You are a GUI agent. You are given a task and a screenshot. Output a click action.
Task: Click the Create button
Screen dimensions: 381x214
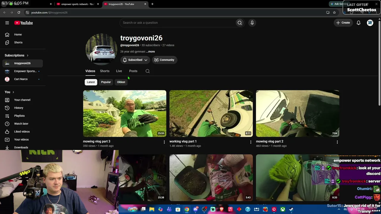(343, 23)
